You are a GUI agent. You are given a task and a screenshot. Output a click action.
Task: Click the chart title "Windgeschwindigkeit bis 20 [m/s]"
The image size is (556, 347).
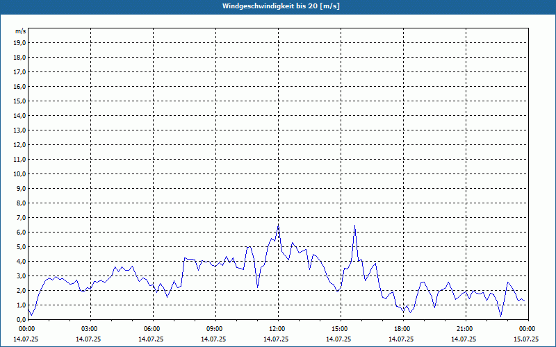(x=281, y=6)
